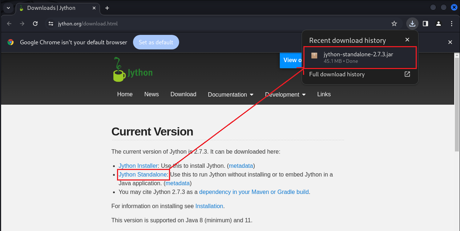The height and width of the screenshot is (231, 460).
Task: Open jython-standalone-2.7.3.jar download entry
Action: click(x=360, y=57)
